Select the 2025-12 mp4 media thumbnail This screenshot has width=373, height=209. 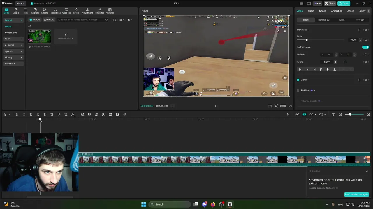coord(39,36)
